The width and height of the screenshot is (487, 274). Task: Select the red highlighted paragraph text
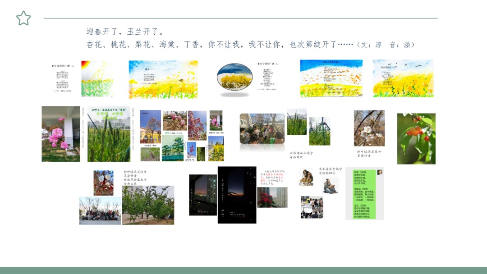pyautogui.click(x=274, y=176)
